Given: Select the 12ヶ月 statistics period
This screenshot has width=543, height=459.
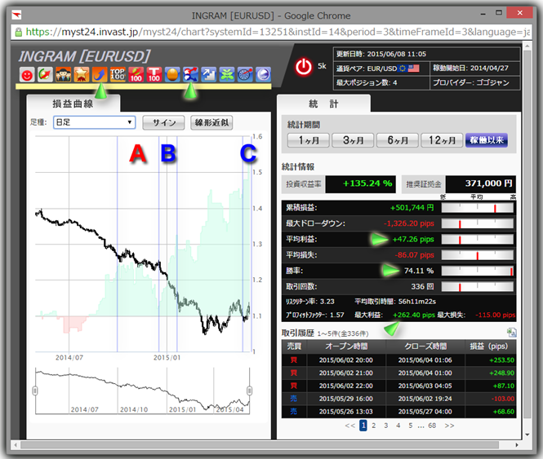Looking at the screenshot, I should tap(442, 140).
